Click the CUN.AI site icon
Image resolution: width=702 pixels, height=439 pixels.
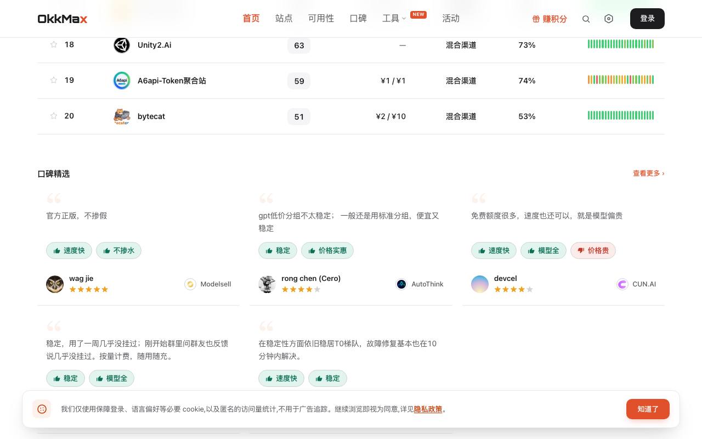[x=622, y=284]
